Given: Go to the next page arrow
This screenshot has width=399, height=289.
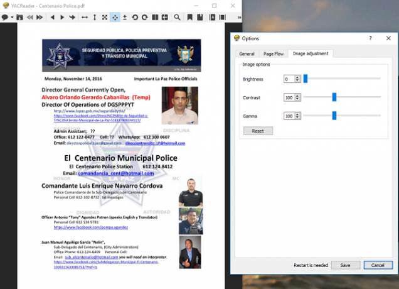Looking at the screenshot, I should [x=62, y=18].
